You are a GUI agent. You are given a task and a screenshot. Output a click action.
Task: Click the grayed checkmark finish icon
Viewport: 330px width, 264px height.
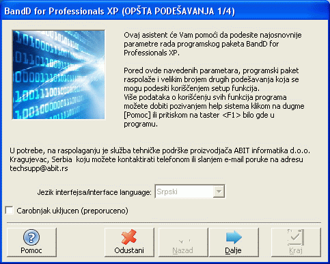pyautogui.click(x=296, y=237)
